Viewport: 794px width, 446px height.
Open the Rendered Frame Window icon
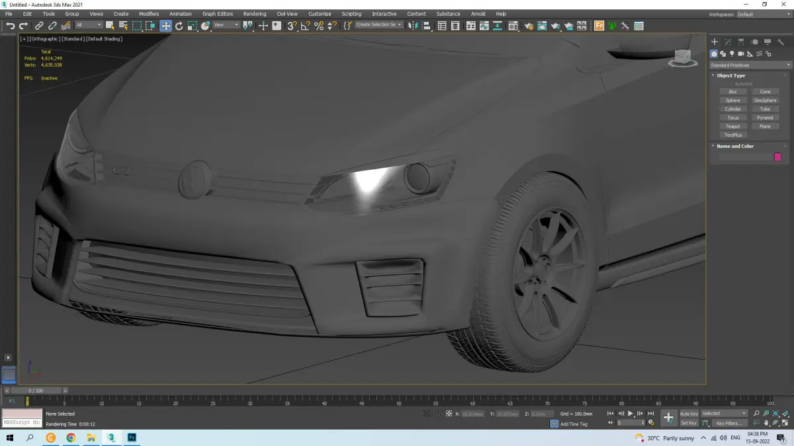click(x=542, y=26)
